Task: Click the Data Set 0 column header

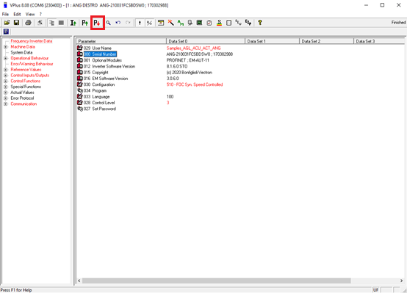Action: pyautogui.click(x=206, y=41)
